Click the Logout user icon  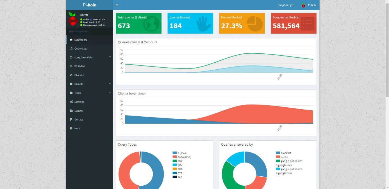(71, 111)
